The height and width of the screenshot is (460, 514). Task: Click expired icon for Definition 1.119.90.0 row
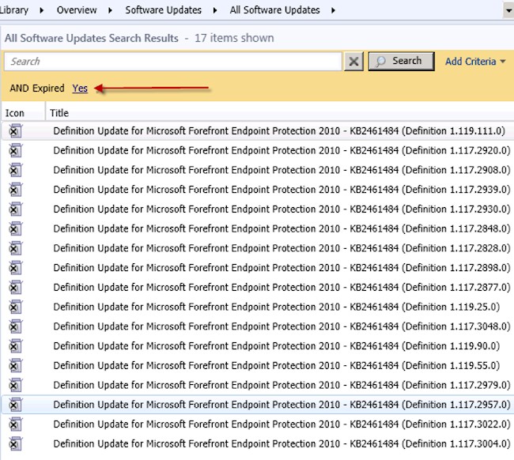coord(16,346)
